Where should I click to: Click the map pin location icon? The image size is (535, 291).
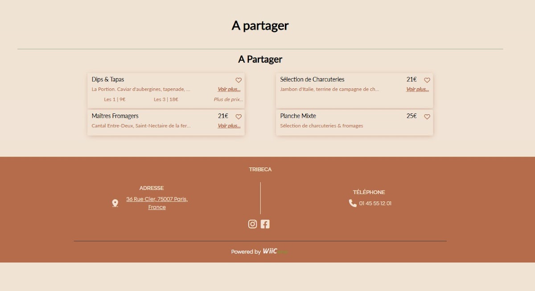pyautogui.click(x=115, y=203)
